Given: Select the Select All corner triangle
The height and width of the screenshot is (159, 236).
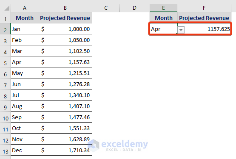Looking at the screenshot, I should point(7,8).
